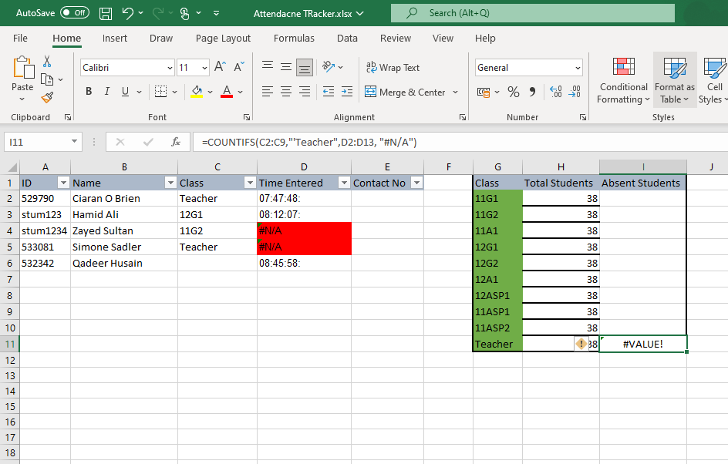Open the Page Layout tab
The height and width of the screenshot is (464, 728).
[223, 39]
